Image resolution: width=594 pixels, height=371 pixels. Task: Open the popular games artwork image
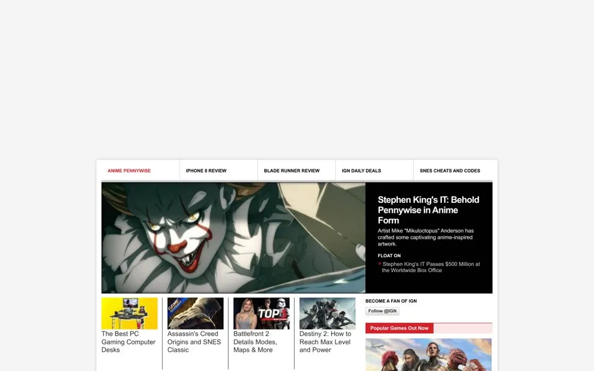(x=428, y=355)
